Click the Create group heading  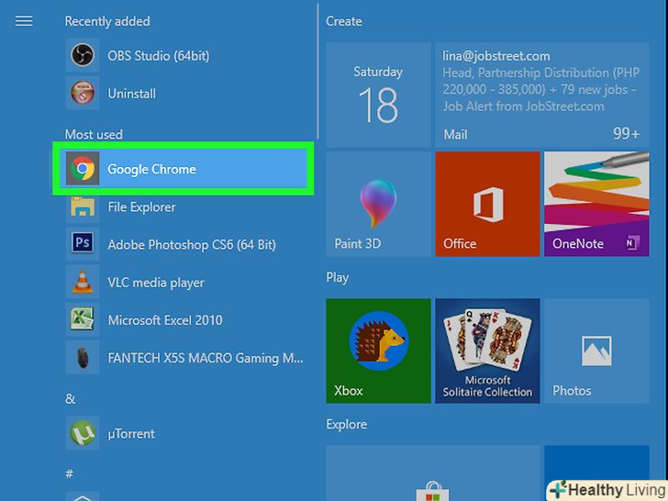pyautogui.click(x=344, y=21)
